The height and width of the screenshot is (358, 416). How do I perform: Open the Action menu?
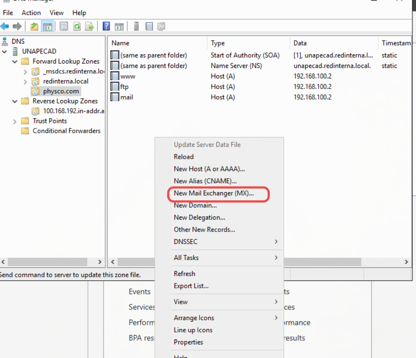tap(31, 13)
